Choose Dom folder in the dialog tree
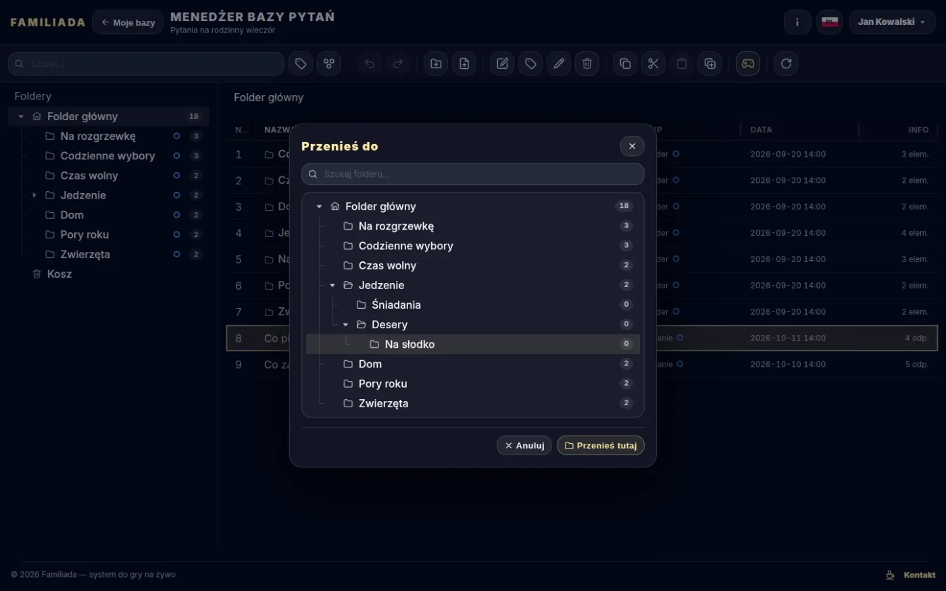The image size is (946, 591). 473,364
